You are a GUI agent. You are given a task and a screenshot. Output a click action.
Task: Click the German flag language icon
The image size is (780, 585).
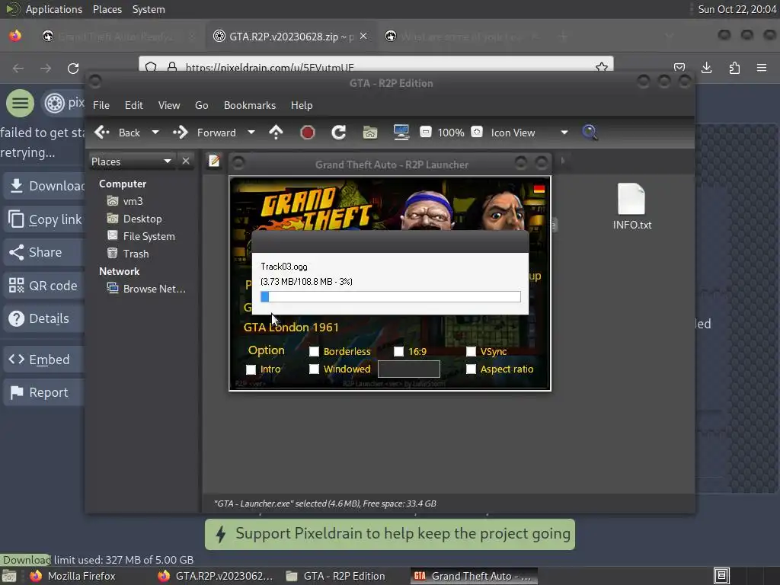539,189
